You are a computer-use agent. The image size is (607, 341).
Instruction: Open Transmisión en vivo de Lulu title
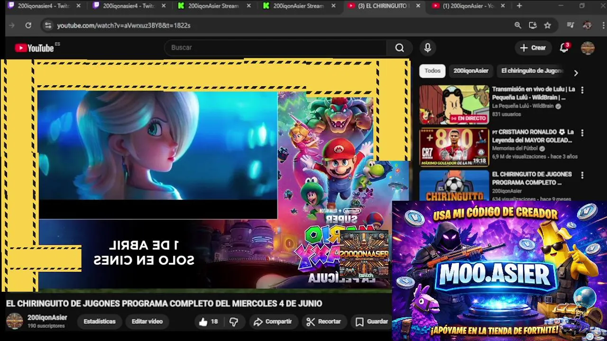pos(533,93)
